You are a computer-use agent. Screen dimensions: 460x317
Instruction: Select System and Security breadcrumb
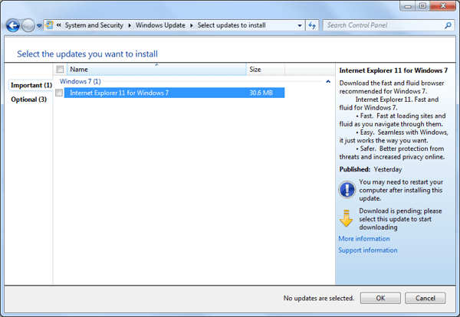(x=94, y=25)
